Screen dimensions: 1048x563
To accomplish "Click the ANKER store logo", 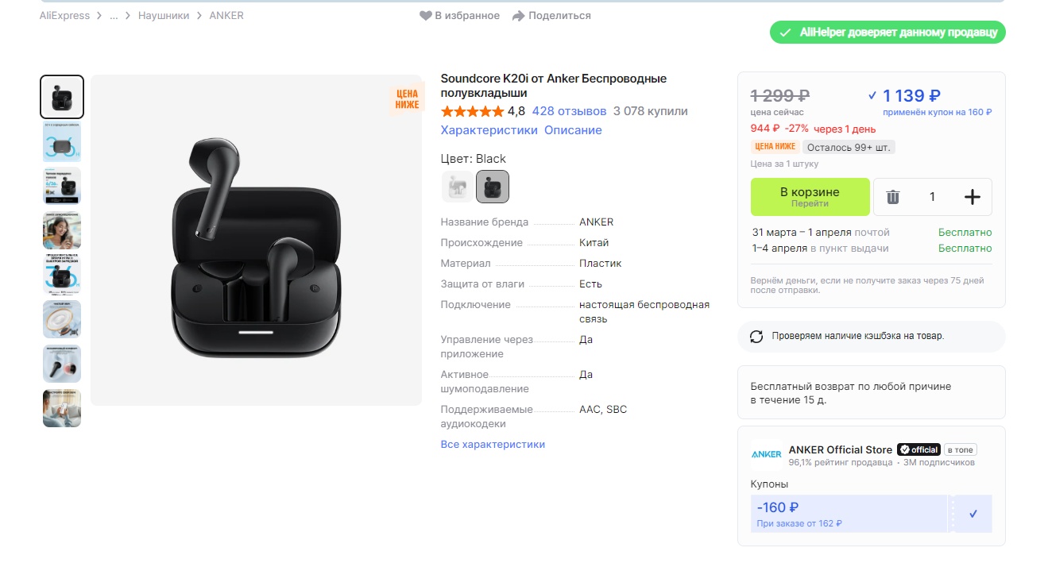I will tap(766, 454).
